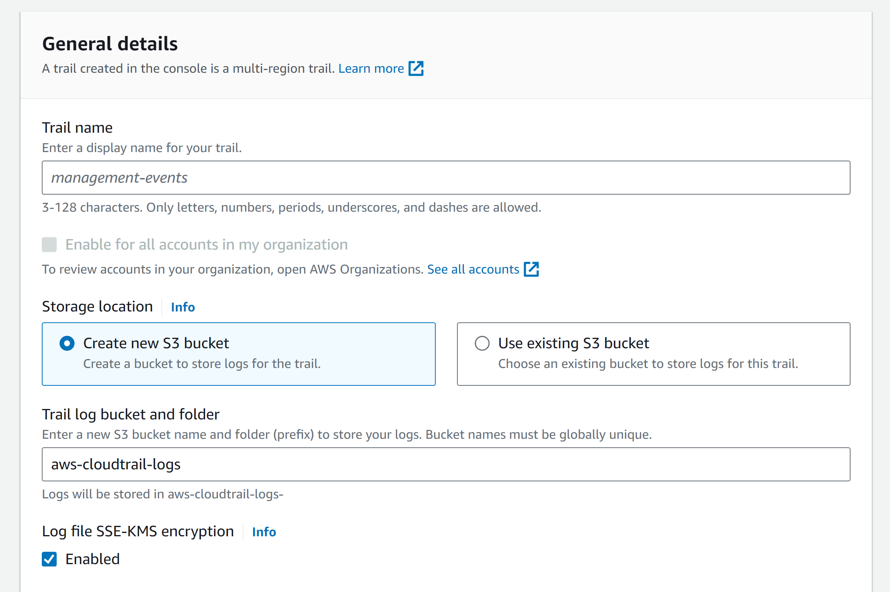Open Info link next to SSE-KMS encryption
This screenshot has width=890, height=592.
(x=264, y=532)
